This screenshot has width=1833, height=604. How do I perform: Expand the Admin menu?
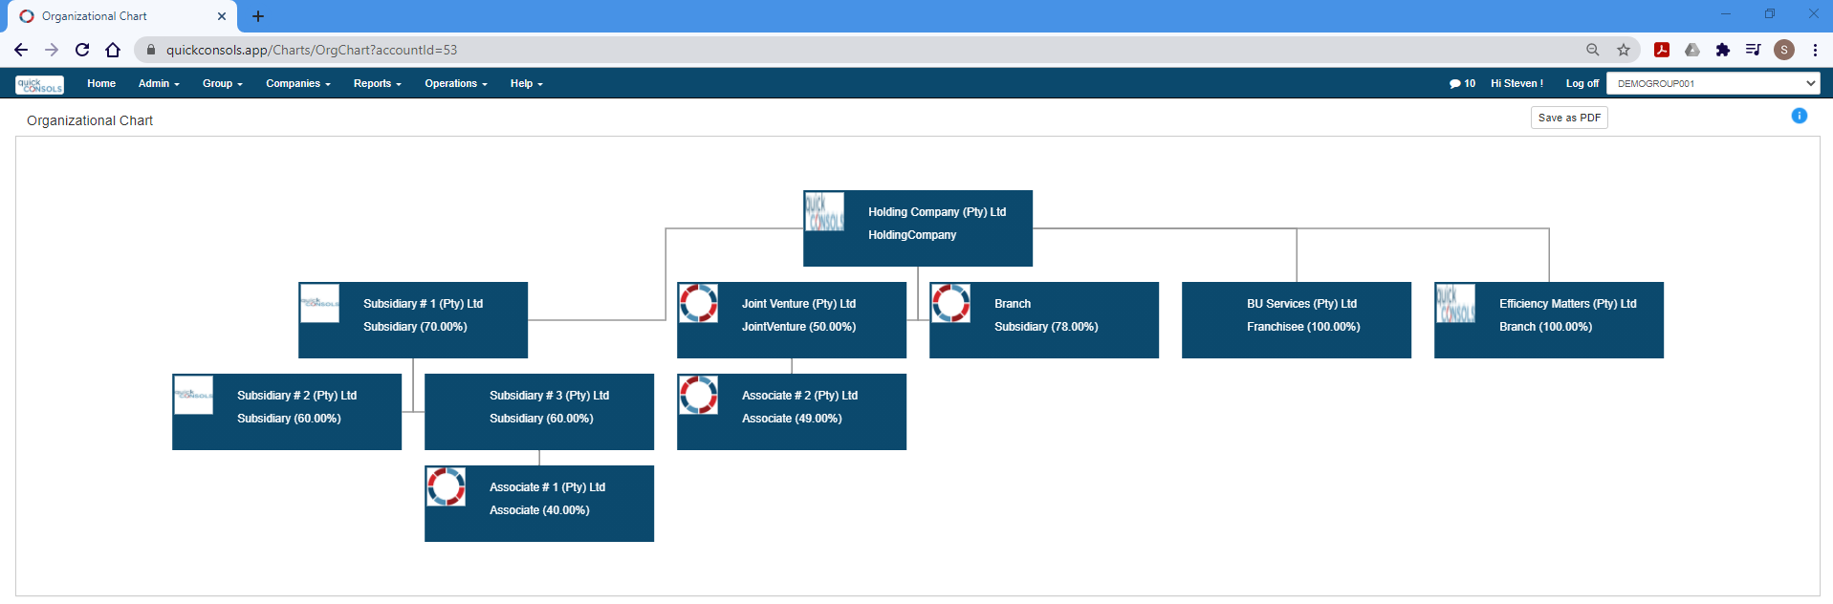[159, 84]
